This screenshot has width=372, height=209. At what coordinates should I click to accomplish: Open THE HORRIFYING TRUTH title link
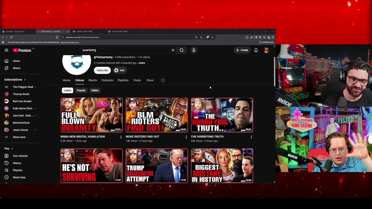[207, 137]
